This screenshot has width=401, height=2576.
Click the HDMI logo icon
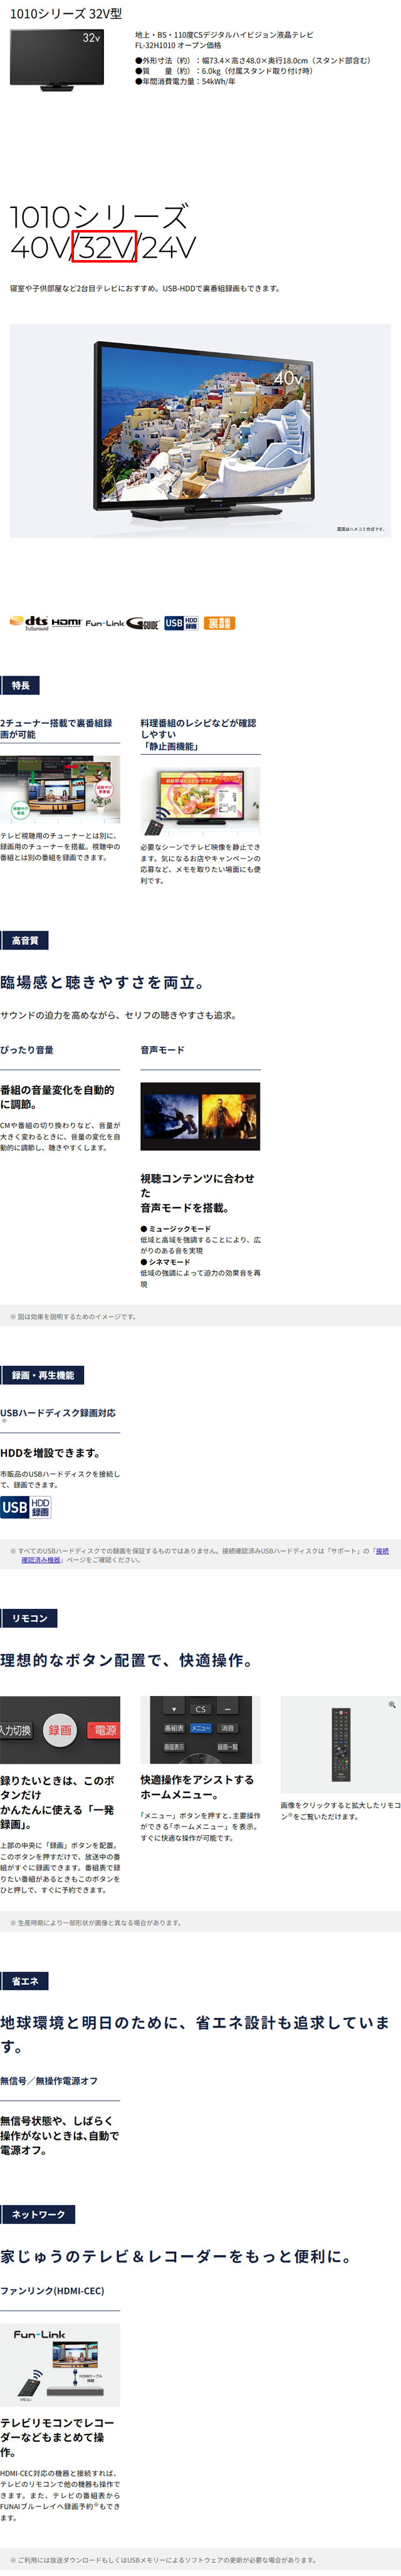click(x=66, y=623)
